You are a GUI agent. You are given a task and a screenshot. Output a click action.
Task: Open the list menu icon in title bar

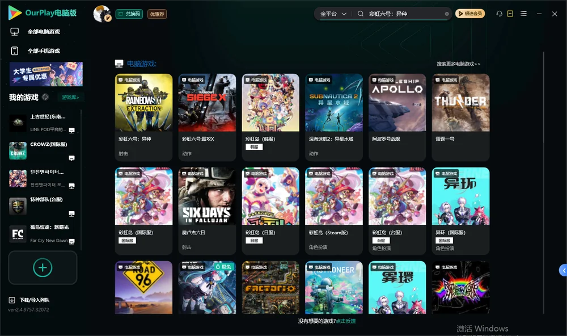pos(523,14)
